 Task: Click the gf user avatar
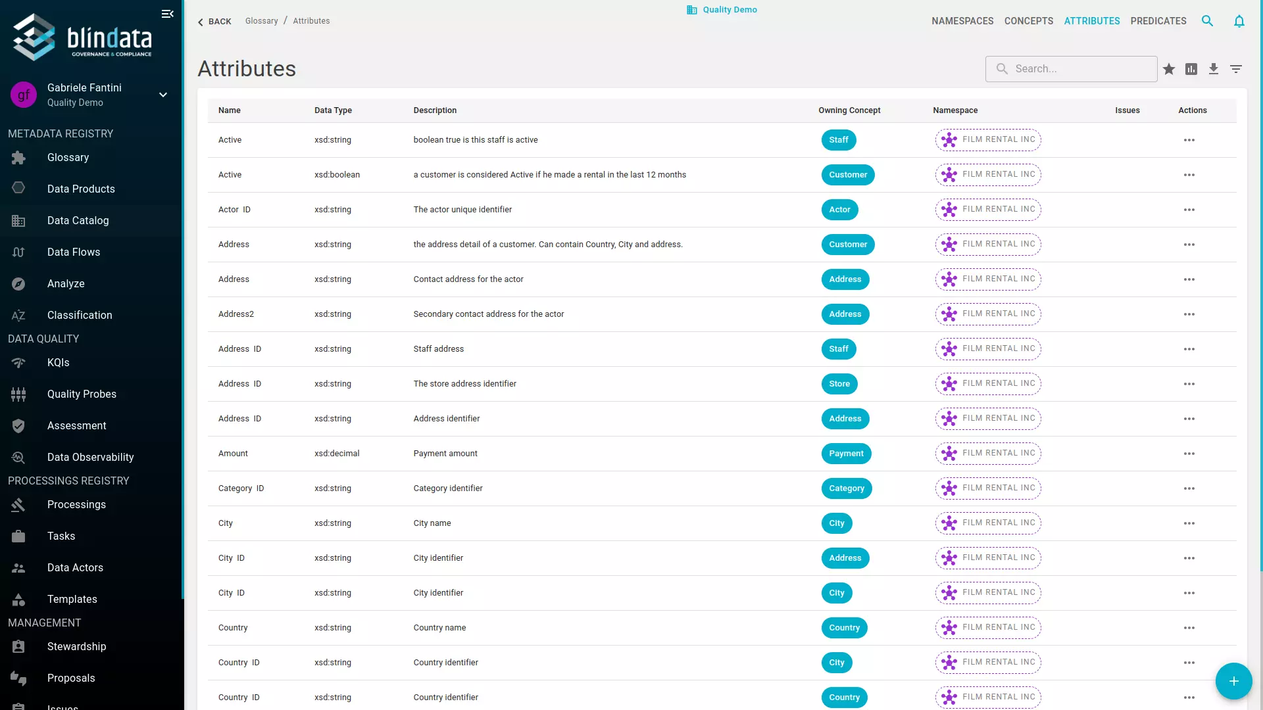pyautogui.click(x=24, y=95)
